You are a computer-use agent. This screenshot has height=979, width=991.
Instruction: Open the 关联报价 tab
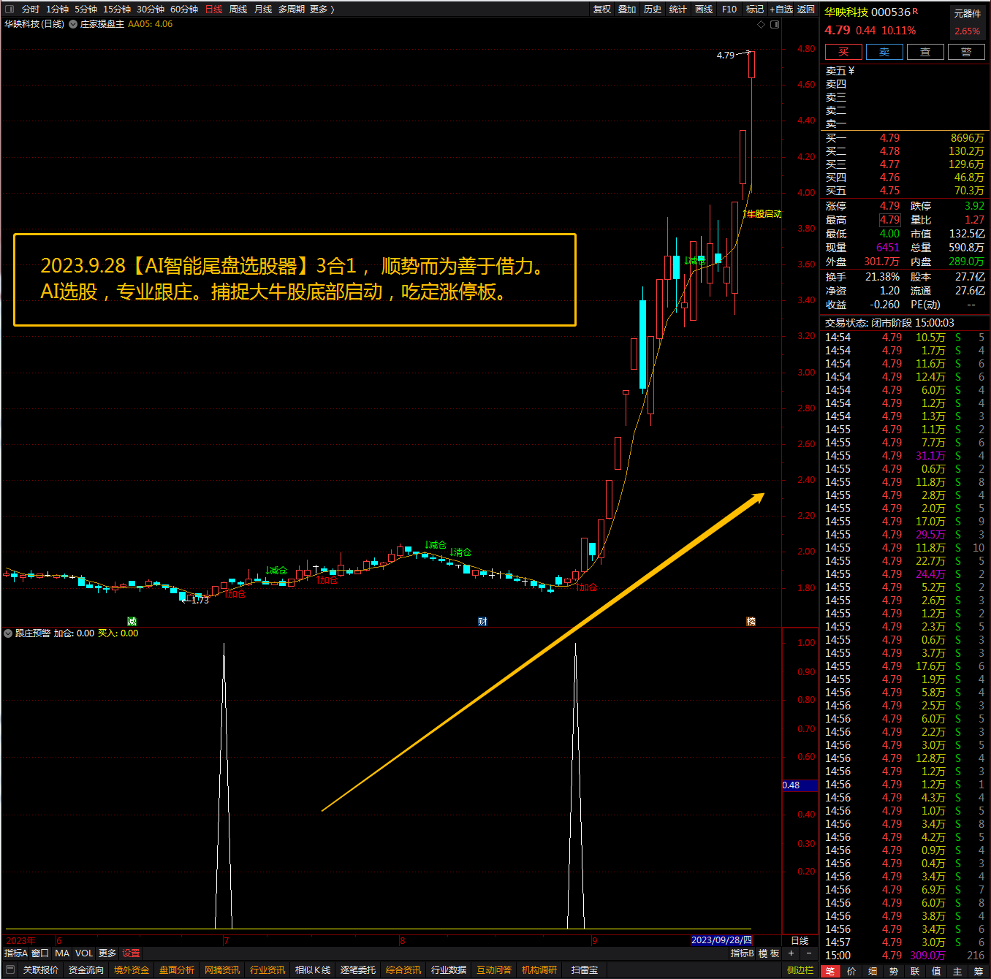41,970
